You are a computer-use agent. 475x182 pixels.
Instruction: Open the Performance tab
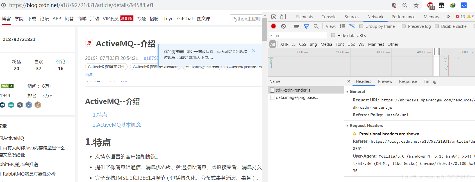point(403,17)
